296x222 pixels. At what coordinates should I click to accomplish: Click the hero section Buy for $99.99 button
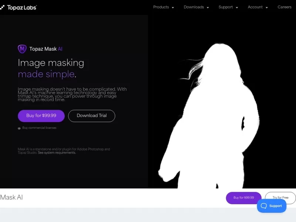[x=41, y=116]
